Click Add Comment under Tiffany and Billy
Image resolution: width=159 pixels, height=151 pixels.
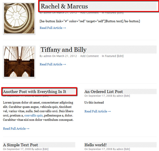coord(89,56)
